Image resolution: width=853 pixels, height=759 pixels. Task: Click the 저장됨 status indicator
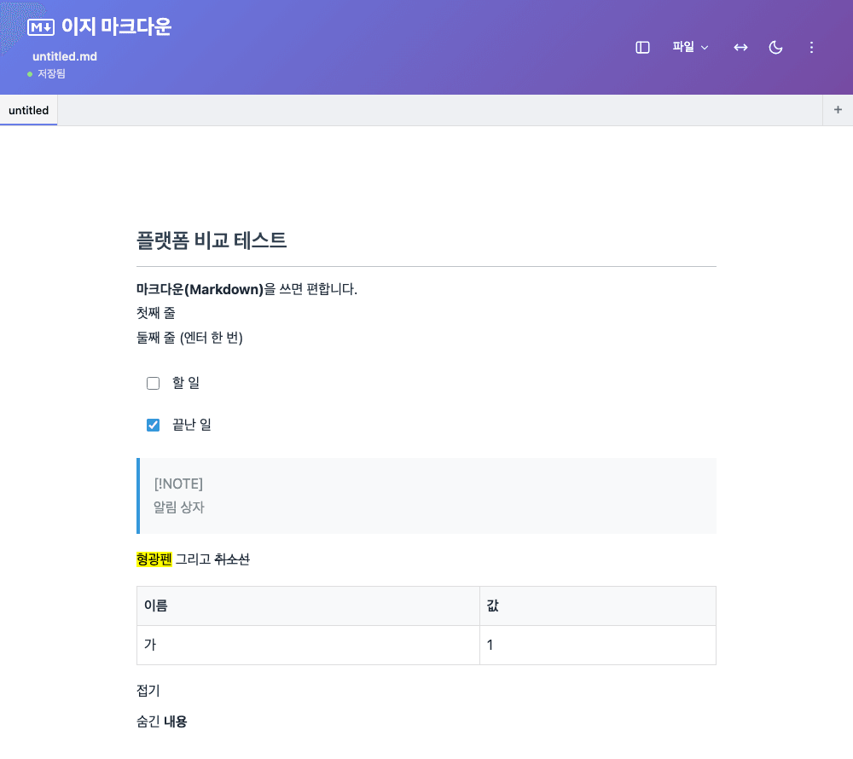46,73
